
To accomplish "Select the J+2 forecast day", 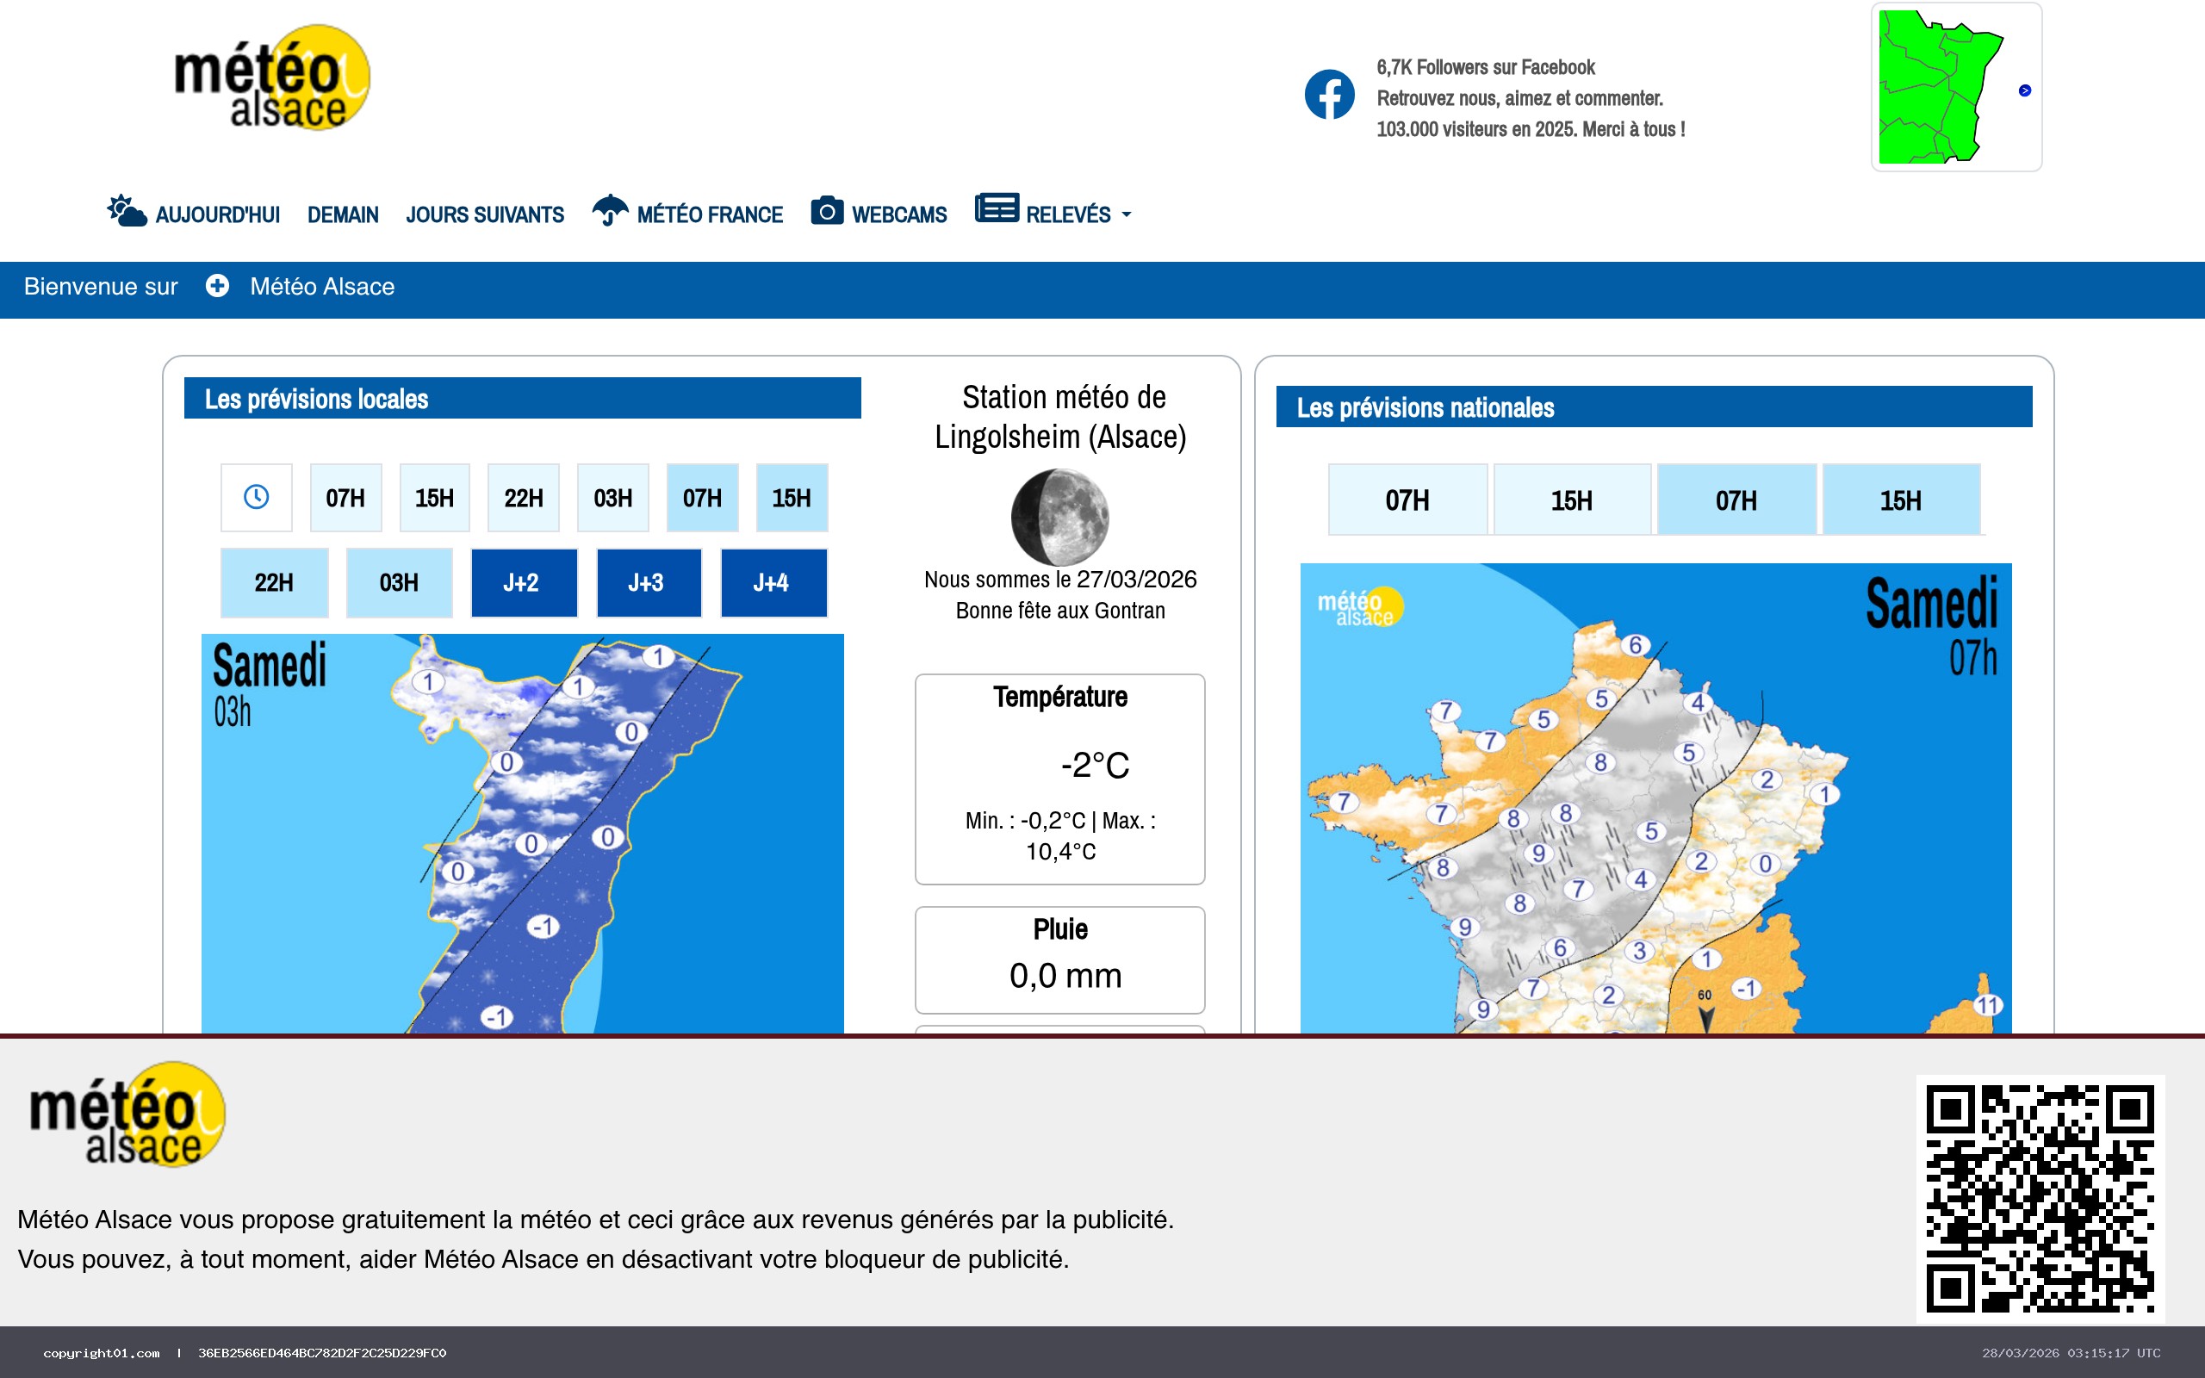I will 524,582.
